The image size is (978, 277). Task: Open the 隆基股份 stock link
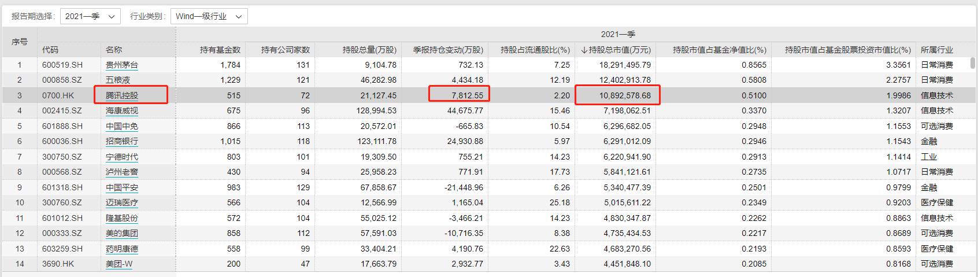click(x=122, y=218)
